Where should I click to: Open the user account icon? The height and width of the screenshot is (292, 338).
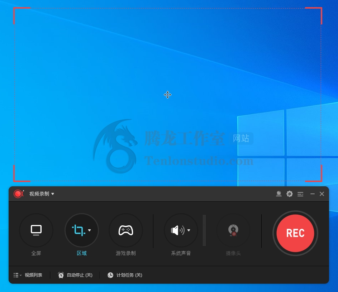279,194
